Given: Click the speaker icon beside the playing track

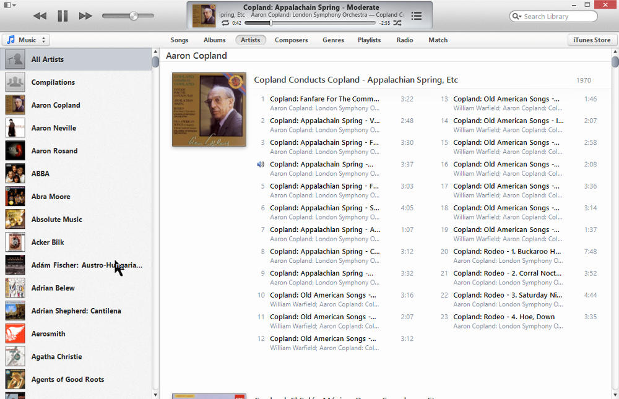Looking at the screenshot, I should point(261,164).
